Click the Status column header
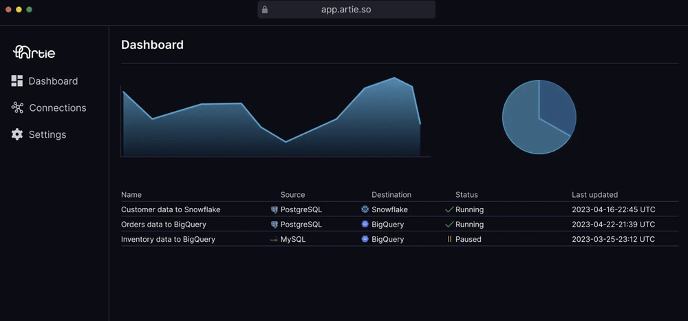The width and height of the screenshot is (688, 321). [x=466, y=194]
